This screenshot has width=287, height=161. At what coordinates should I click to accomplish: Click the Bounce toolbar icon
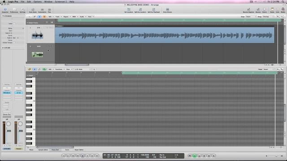coord(258,10)
